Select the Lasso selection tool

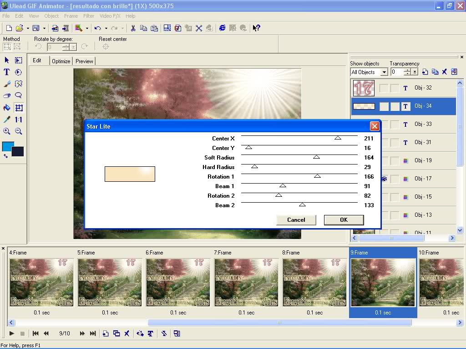point(18,95)
